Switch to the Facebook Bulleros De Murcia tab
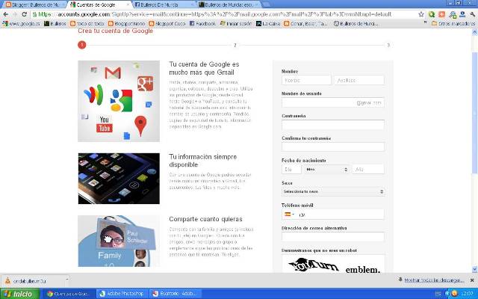This screenshot has width=478, height=299. (163, 4)
